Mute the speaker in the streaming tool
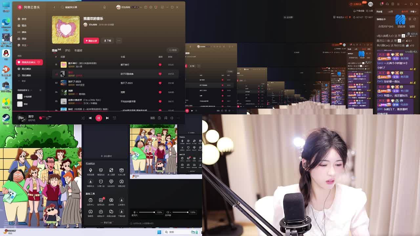The image size is (420, 236). 168,212
